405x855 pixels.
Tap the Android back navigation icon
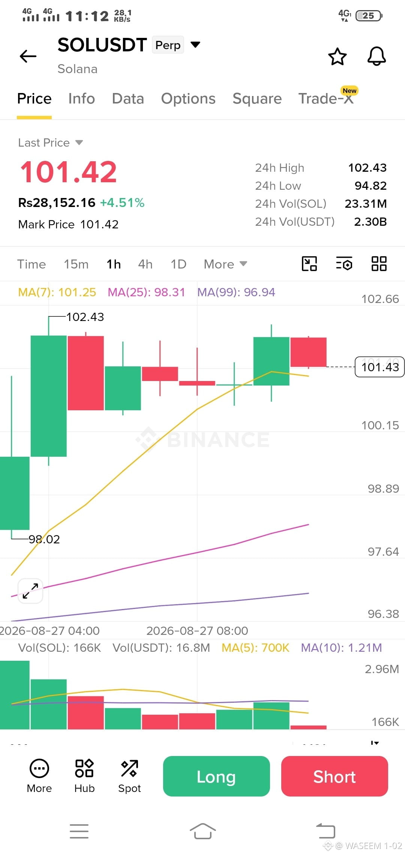coord(325,831)
